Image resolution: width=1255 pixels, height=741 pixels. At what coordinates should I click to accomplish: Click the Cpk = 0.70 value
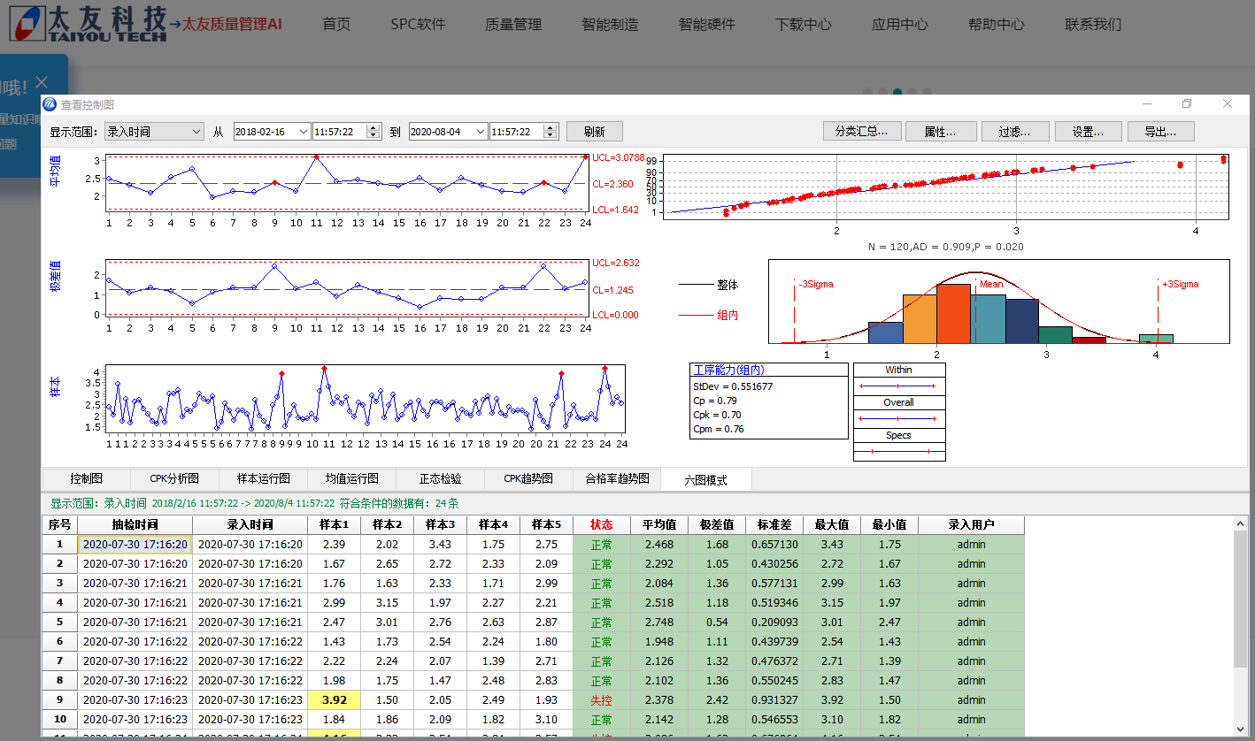coord(717,415)
